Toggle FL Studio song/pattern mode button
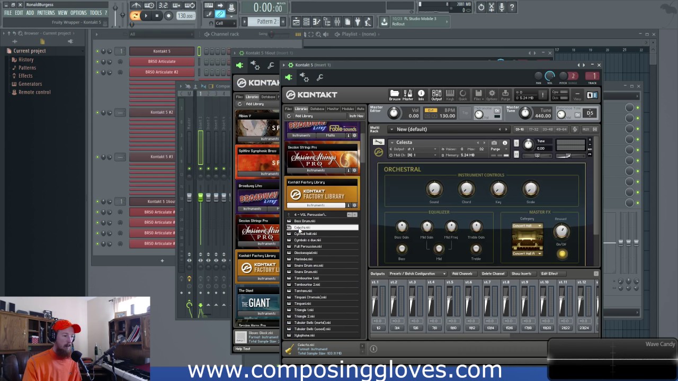This screenshot has width=678, height=381. [x=135, y=16]
